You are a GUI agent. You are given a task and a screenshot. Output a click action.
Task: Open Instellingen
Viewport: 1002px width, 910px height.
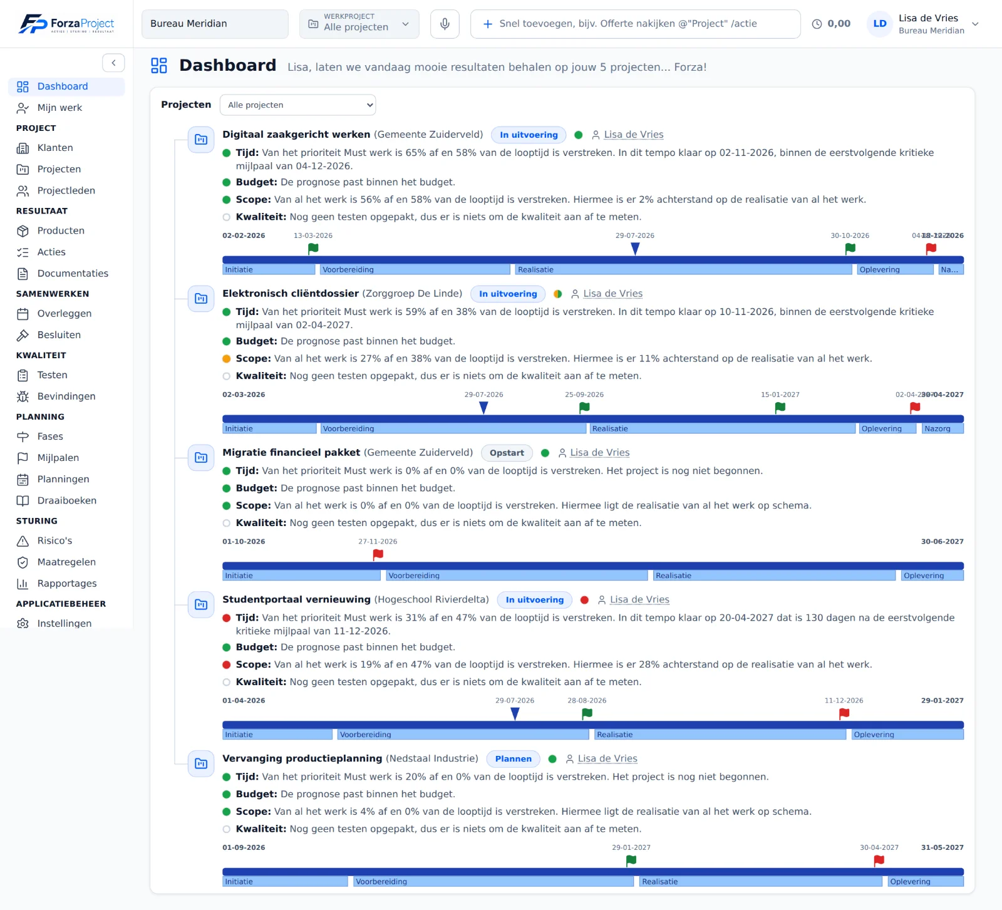[66, 623]
